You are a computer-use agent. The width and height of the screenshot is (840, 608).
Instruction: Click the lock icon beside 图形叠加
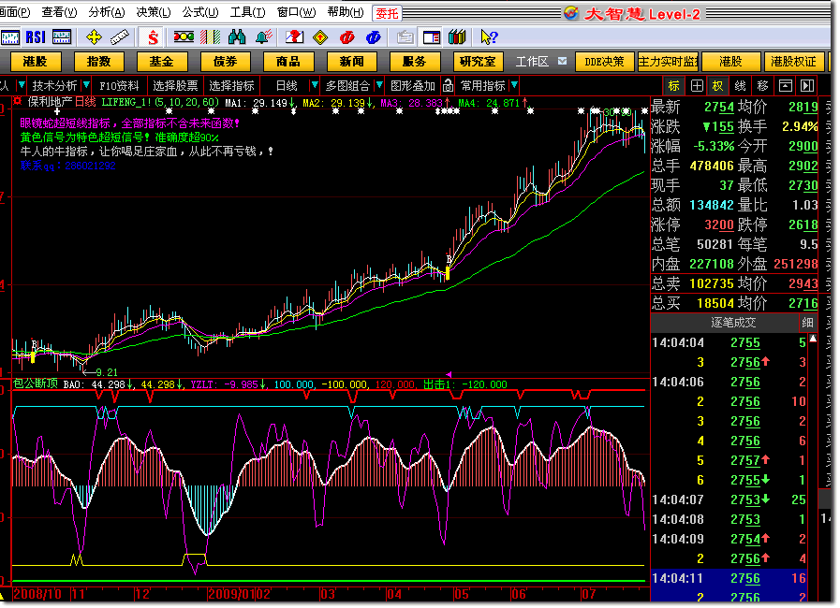pos(448,86)
